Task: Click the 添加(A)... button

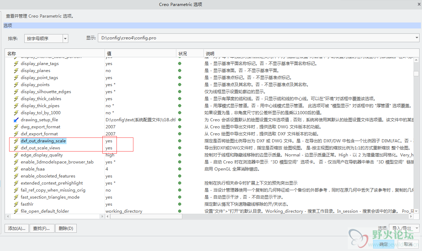Action: pyautogui.click(x=17, y=229)
